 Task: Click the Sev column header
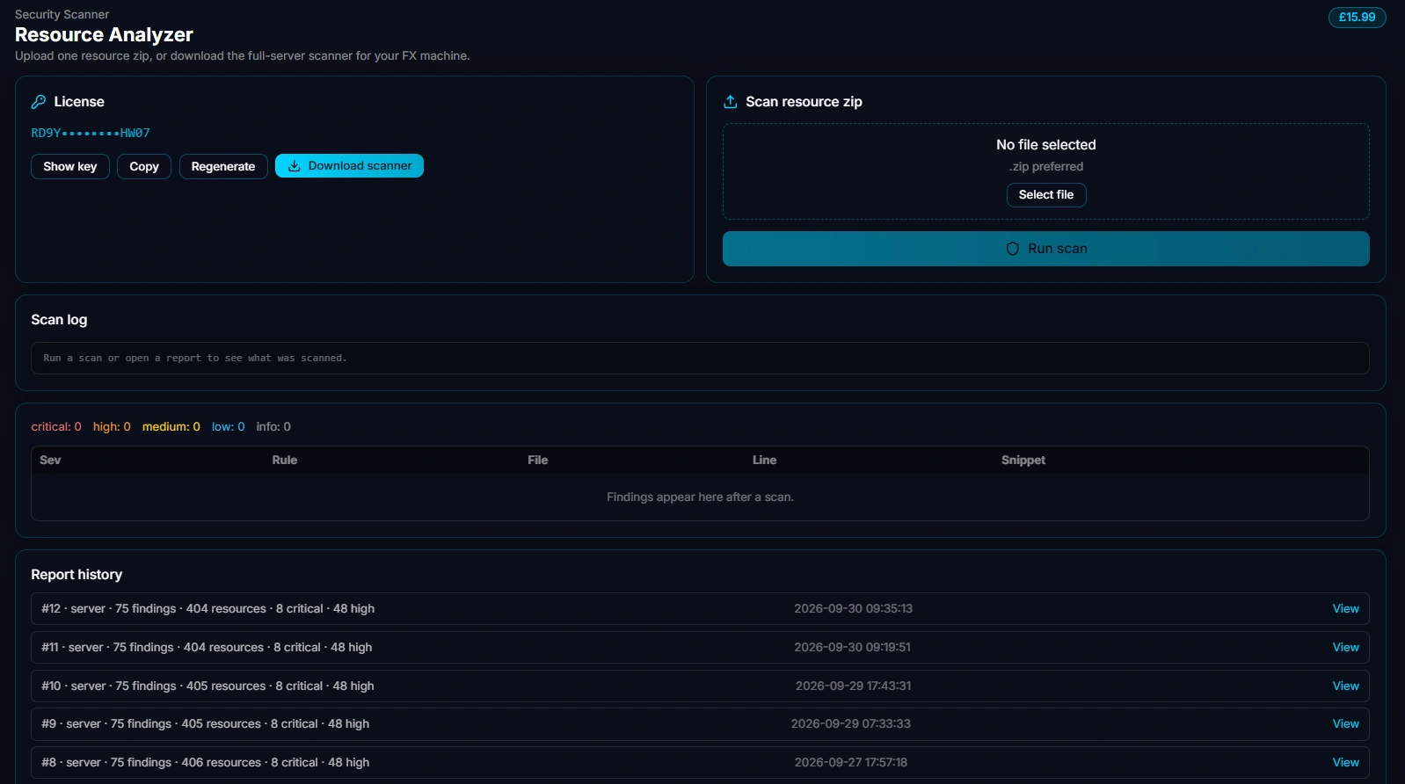point(50,461)
